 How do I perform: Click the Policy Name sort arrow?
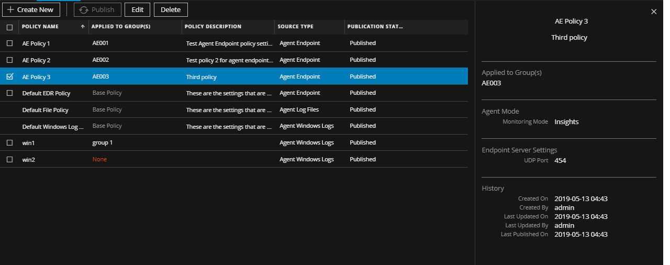coord(83,27)
